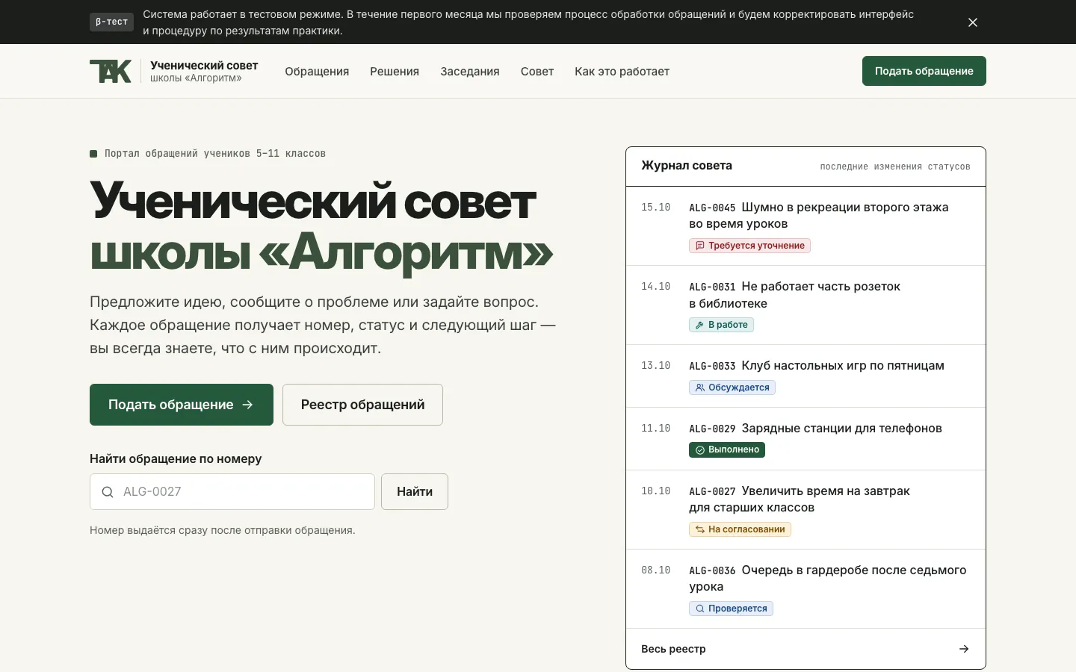Open Реестр обращений

362,405
